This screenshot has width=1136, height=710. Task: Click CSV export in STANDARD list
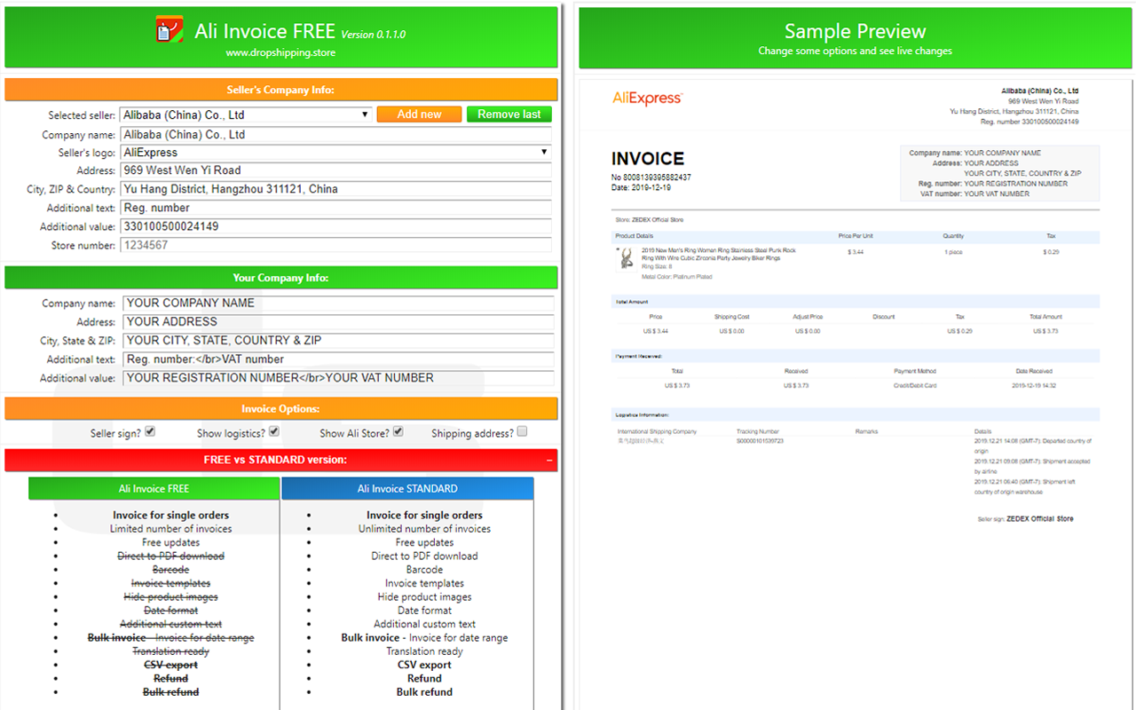(424, 665)
